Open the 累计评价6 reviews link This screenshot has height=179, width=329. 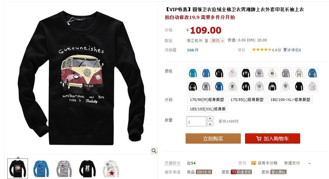pyautogui.click(x=292, y=50)
